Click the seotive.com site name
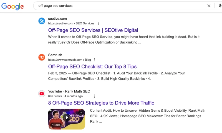The width and height of the screenshot is (222, 133). pyautogui.click(x=57, y=19)
